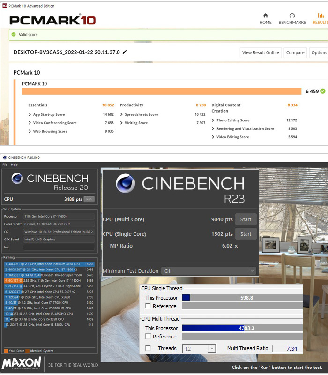Click the OS field showing Windows 10
Screen dimensions: 328x375
tap(59, 232)
